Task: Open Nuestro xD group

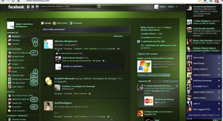Action: tap(17, 103)
